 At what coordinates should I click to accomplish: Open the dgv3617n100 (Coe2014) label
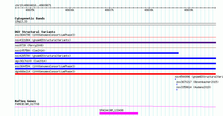tap(31, 61)
